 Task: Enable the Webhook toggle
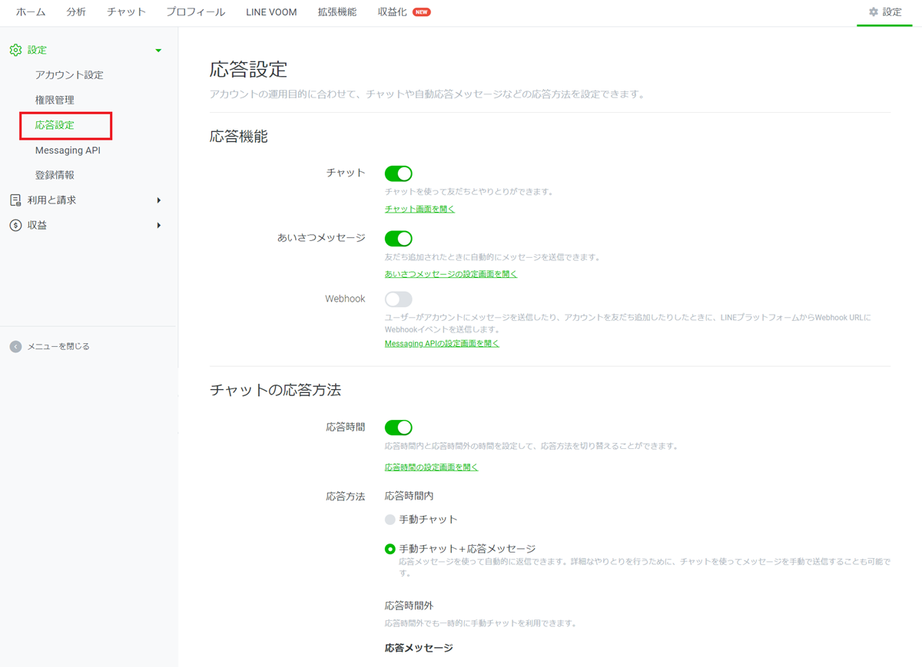(398, 299)
